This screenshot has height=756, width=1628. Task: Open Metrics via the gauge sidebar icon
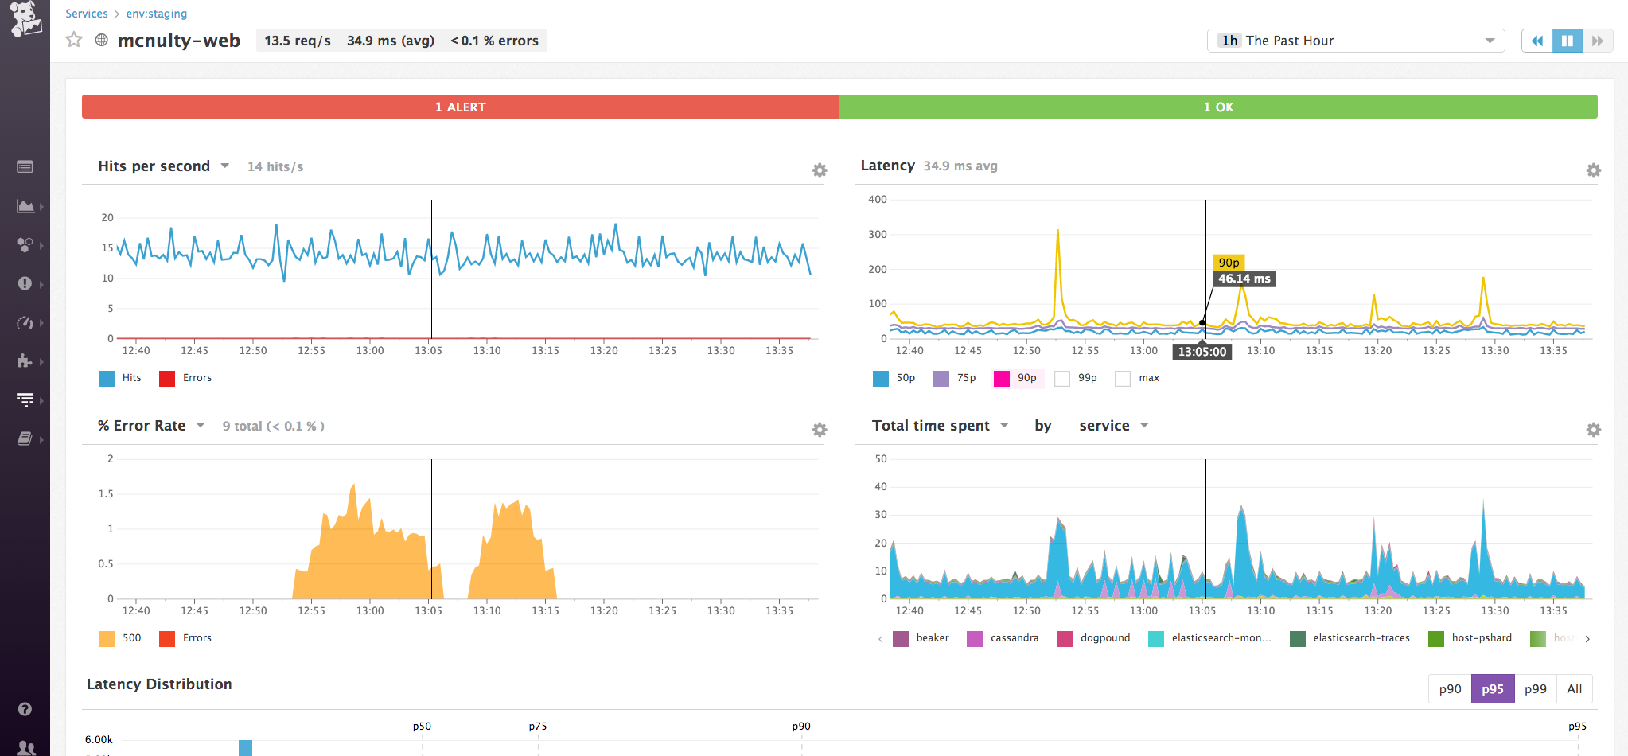pyautogui.click(x=25, y=323)
